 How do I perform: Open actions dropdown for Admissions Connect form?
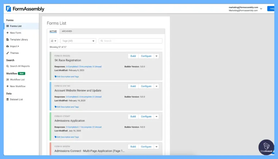tap(156, 147)
